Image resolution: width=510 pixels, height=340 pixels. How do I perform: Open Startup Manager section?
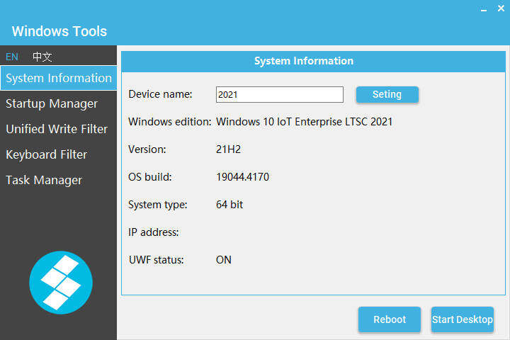[x=52, y=103]
